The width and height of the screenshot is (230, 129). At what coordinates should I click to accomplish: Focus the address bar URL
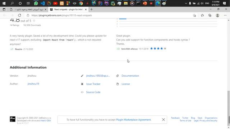click(x=61, y=15)
